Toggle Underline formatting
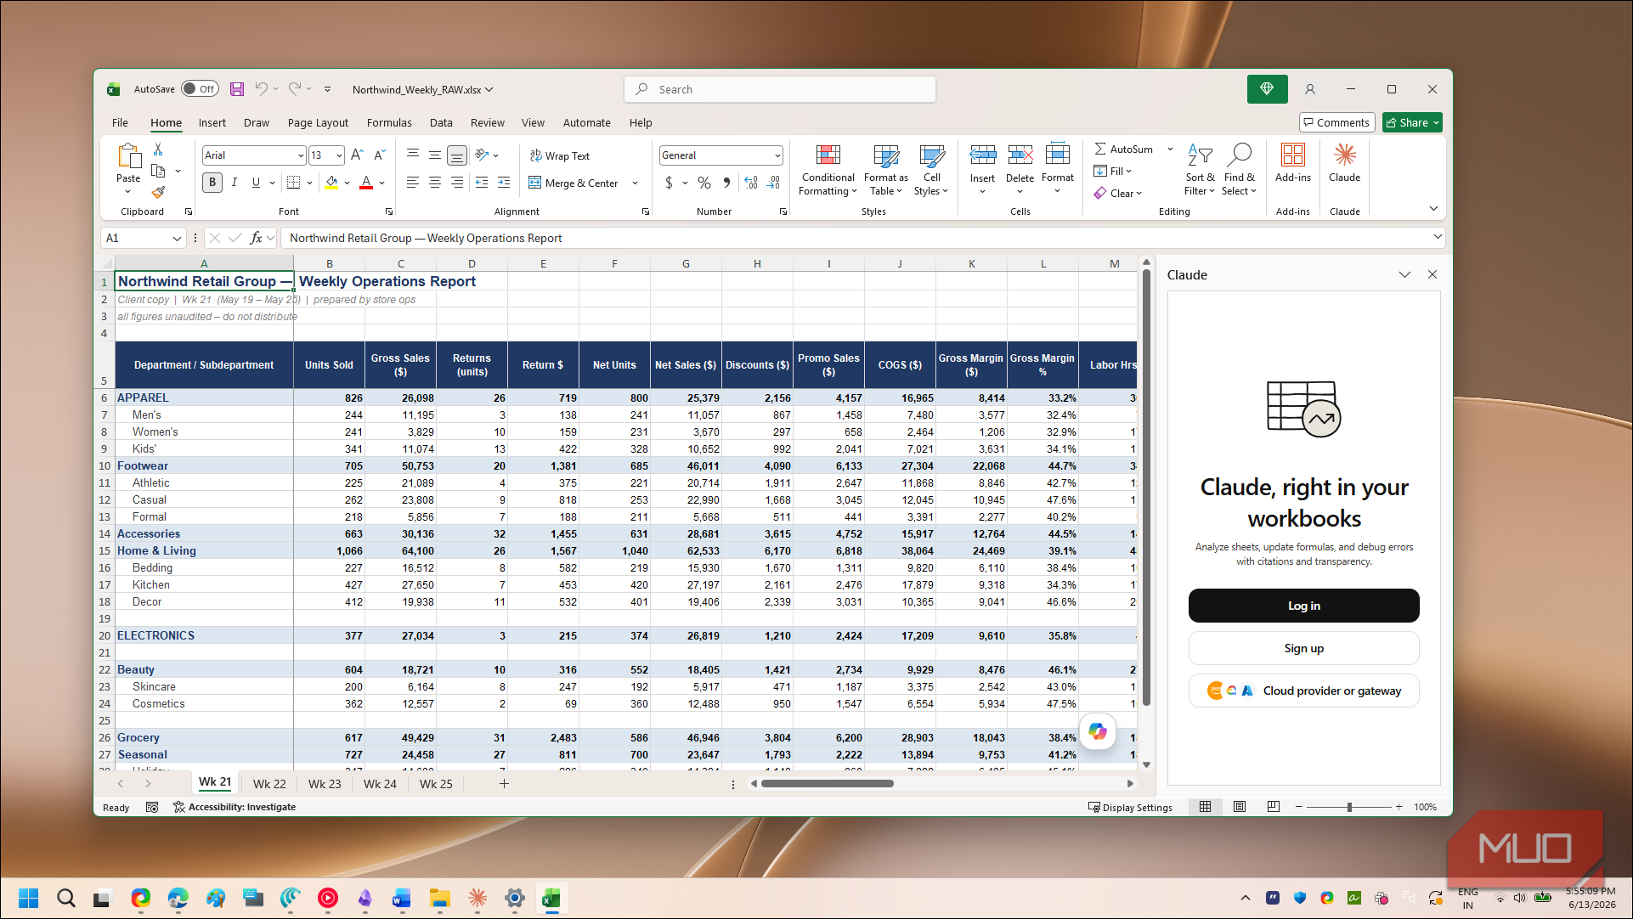This screenshot has height=919, width=1633. (256, 183)
